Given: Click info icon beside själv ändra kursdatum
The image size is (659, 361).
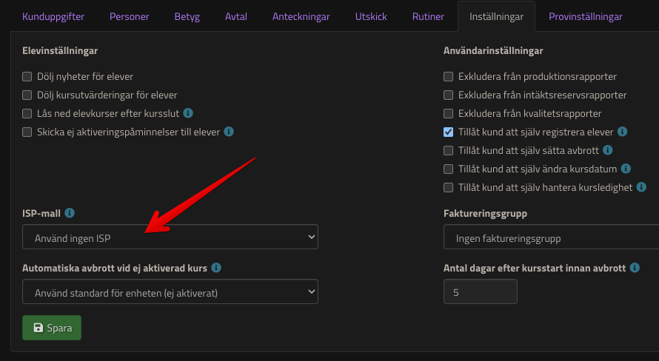Looking at the screenshot, I should coord(626,169).
